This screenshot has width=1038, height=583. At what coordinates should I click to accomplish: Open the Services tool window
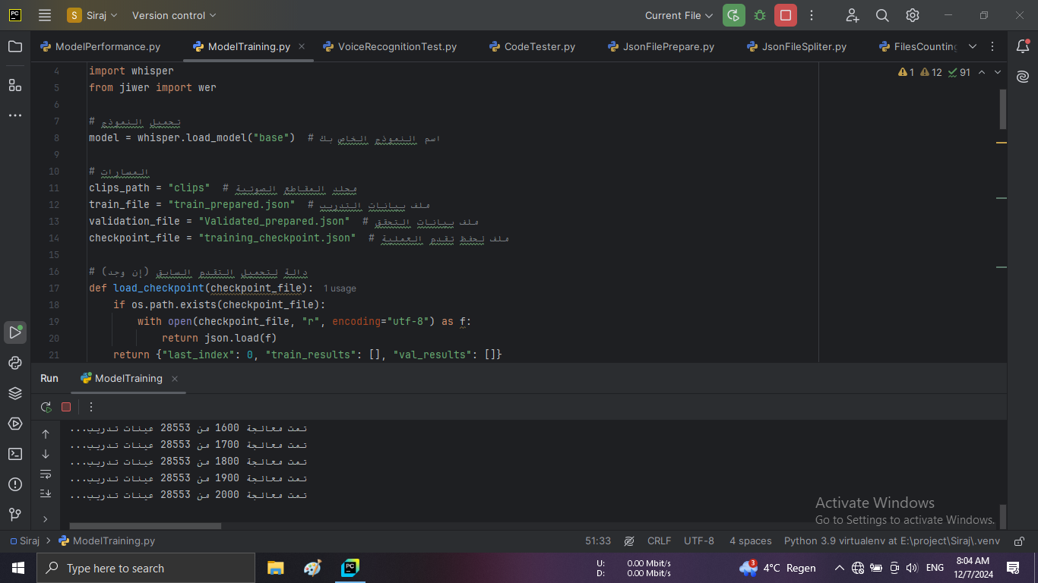[15, 424]
